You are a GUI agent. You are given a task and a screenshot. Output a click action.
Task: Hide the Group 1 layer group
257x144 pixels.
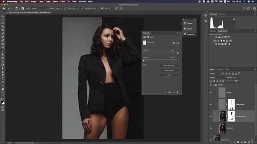(210, 85)
